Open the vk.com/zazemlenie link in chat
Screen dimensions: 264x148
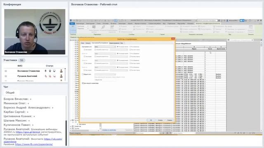coord(33,140)
